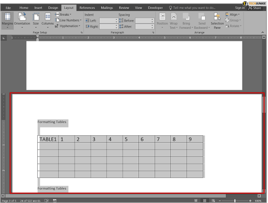
Task: Switch to the Review tab
Action: pos(124,8)
